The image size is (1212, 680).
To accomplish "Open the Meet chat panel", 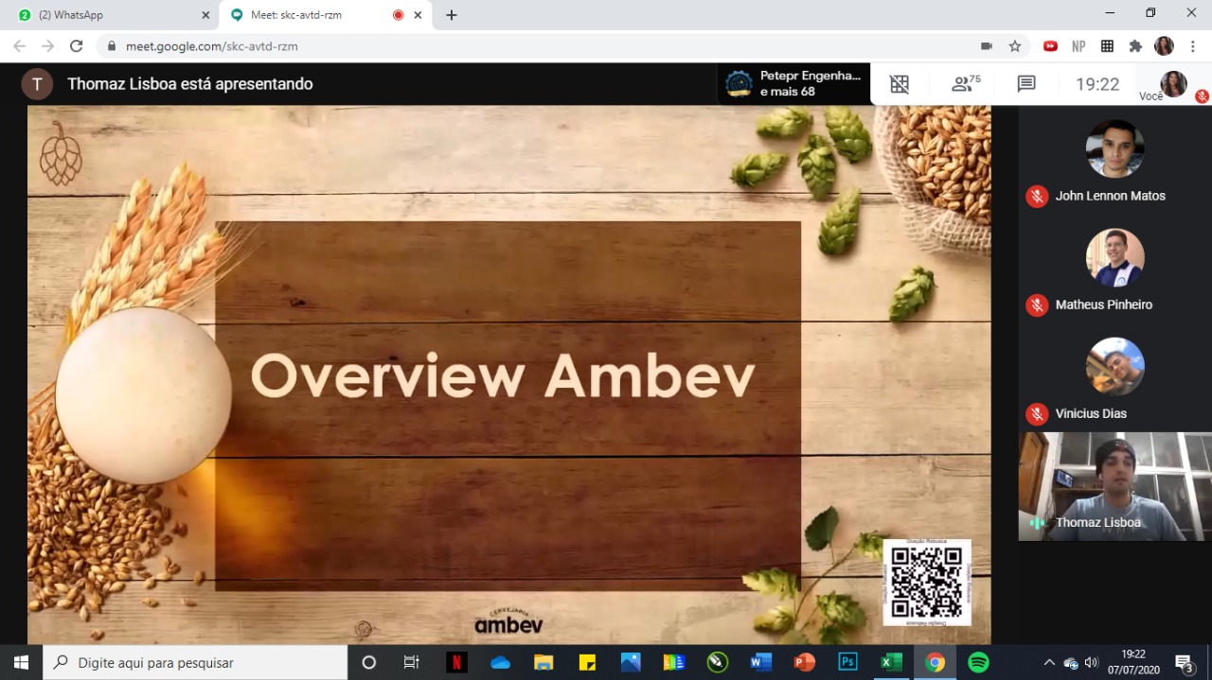I will pos(1026,84).
